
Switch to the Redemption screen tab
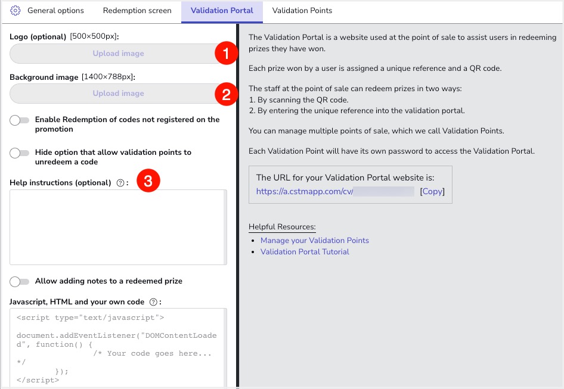click(x=137, y=11)
